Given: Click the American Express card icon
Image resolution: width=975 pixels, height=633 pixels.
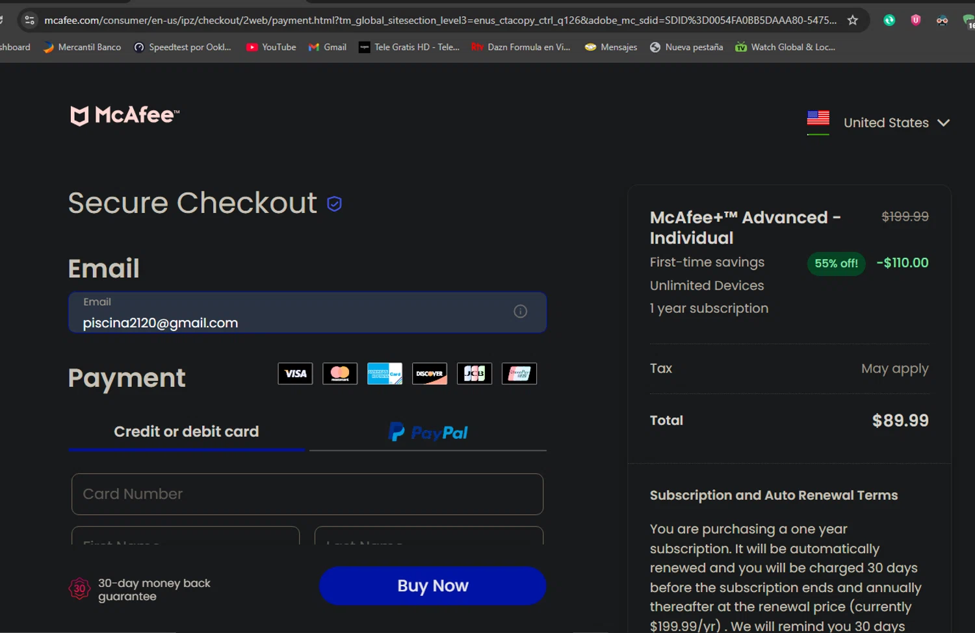Looking at the screenshot, I should click(385, 374).
